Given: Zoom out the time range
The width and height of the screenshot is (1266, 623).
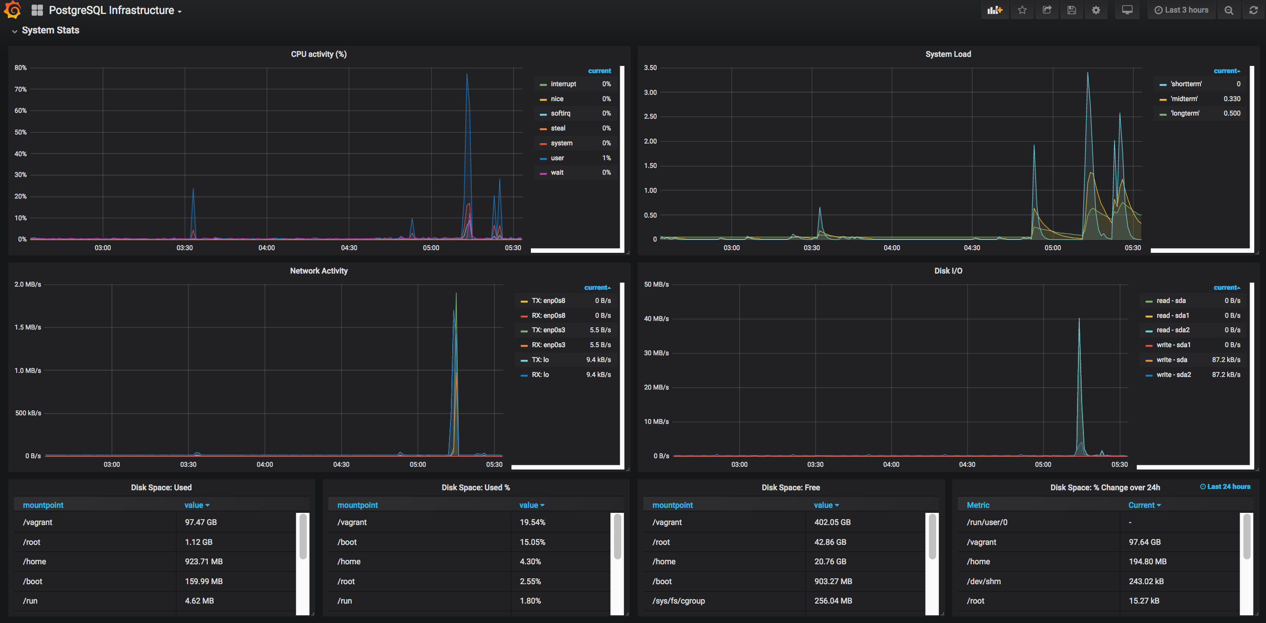Looking at the screenshot, I should [x=1228, y=10].
